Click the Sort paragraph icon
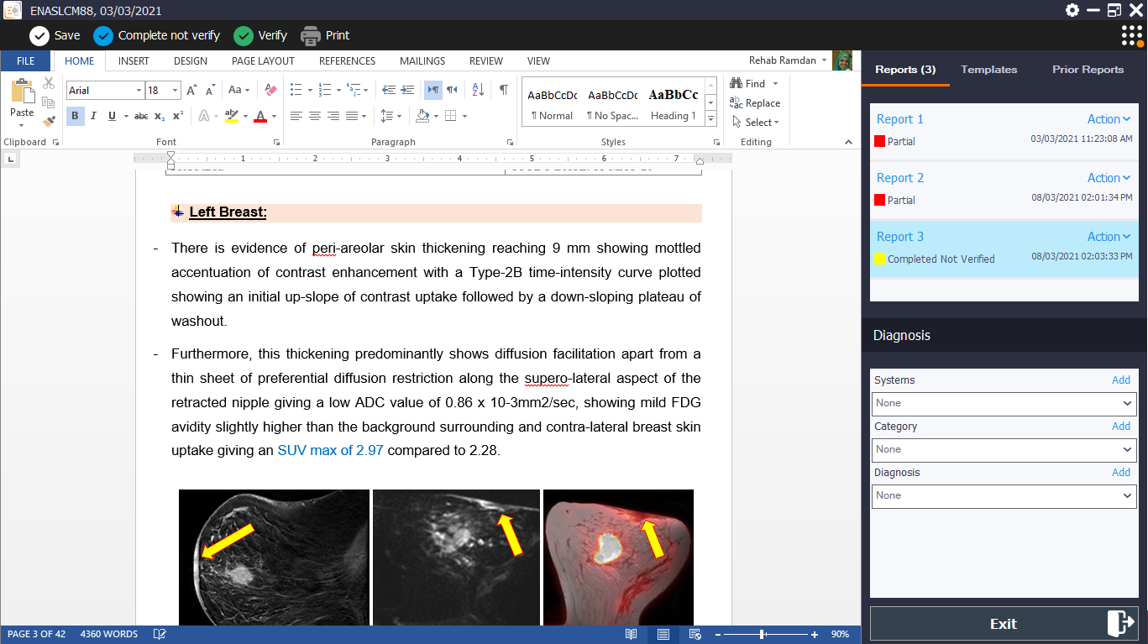Screen dimensions: 1148x644 [478, 90]
